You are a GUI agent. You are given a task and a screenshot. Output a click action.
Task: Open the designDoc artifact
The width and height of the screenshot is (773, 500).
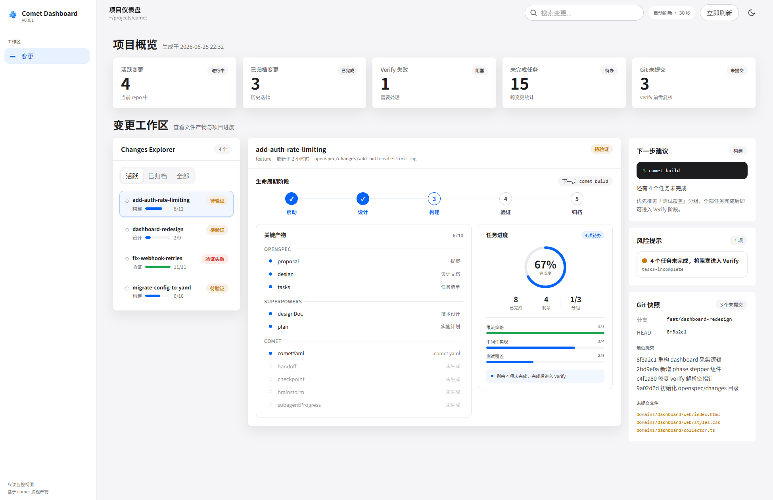(x=364, y=314)
